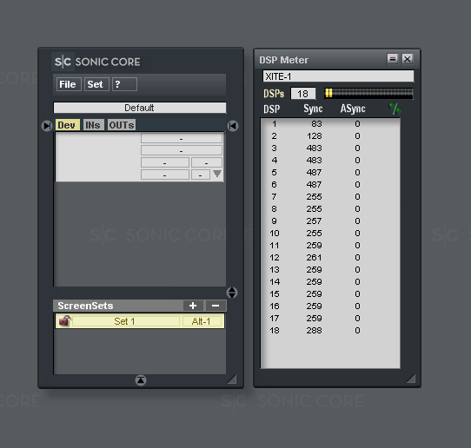Select the Set 1 screenset name

(125, 321)
